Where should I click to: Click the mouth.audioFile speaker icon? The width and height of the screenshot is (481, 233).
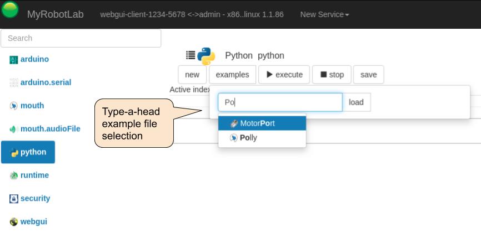click(14, 129)
